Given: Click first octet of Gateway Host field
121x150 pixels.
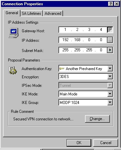Looking at the screenshot, I should [65, 30].
